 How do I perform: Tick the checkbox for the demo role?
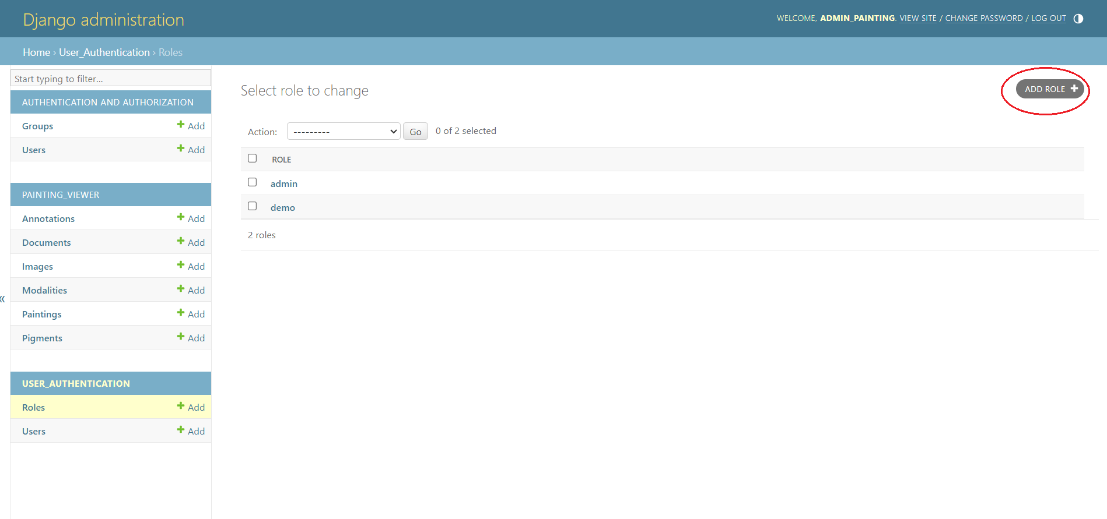pyautogui.click(x=253, y=206)
